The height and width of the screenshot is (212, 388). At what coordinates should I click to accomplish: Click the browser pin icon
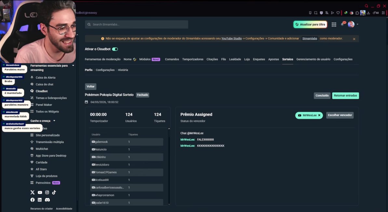point(310,13)
